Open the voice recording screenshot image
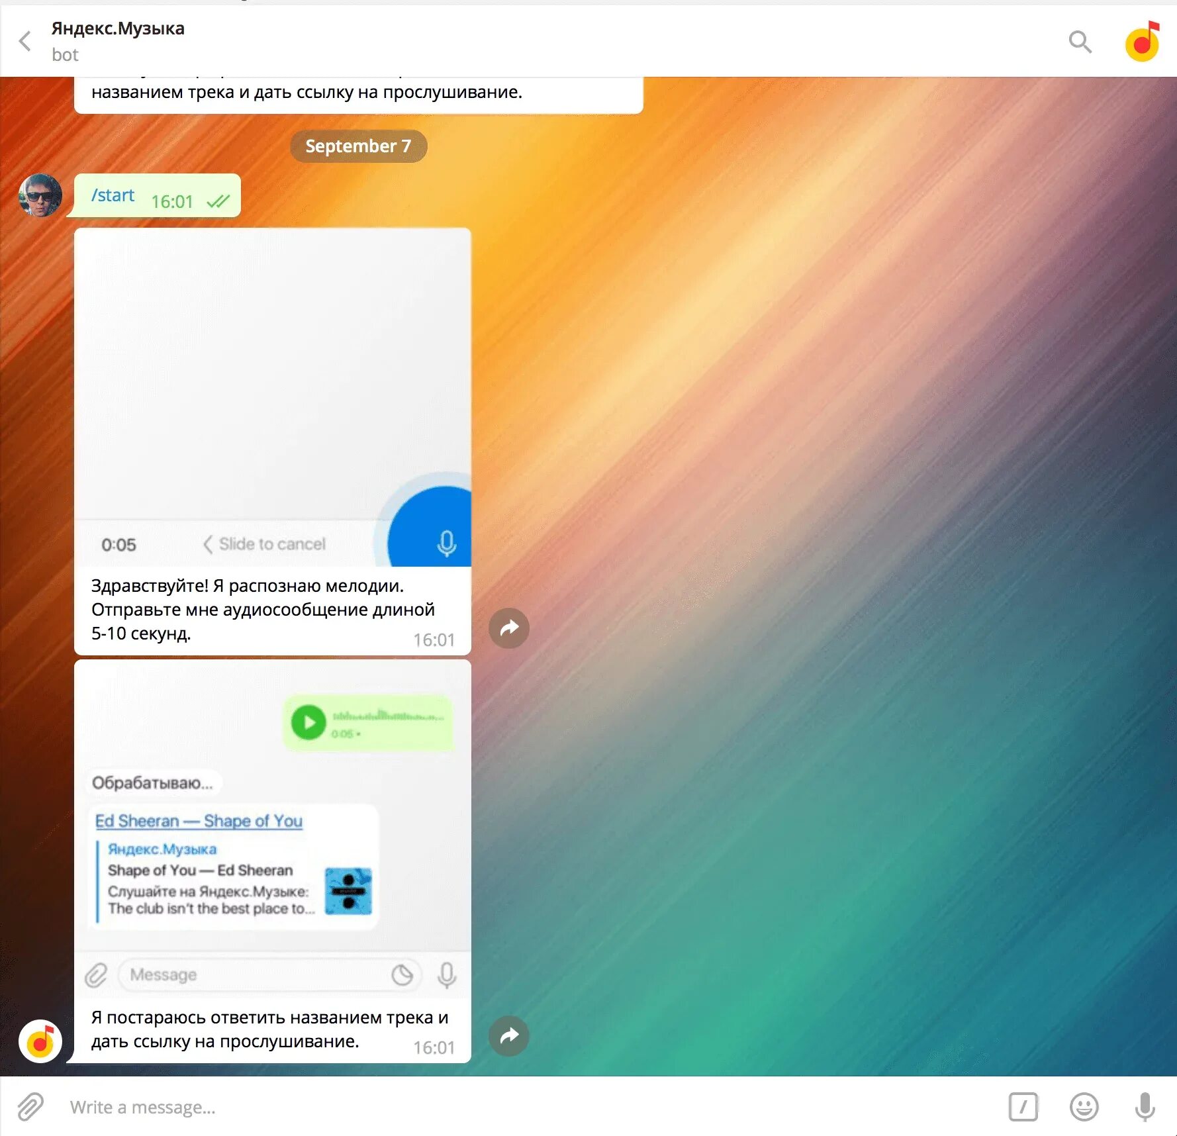 pos(273,397)
